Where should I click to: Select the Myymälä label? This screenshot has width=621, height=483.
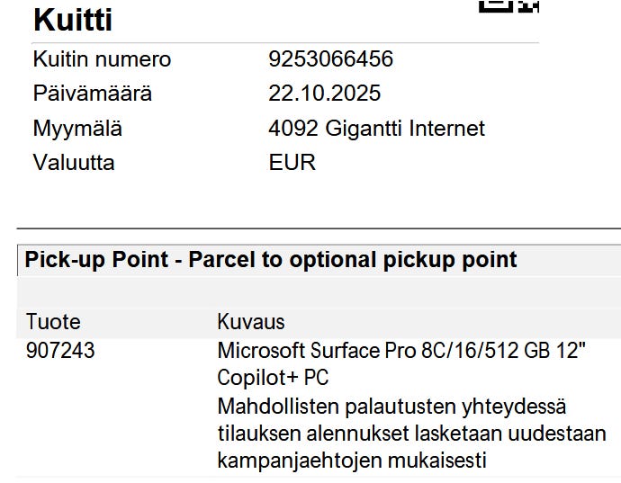77,129
